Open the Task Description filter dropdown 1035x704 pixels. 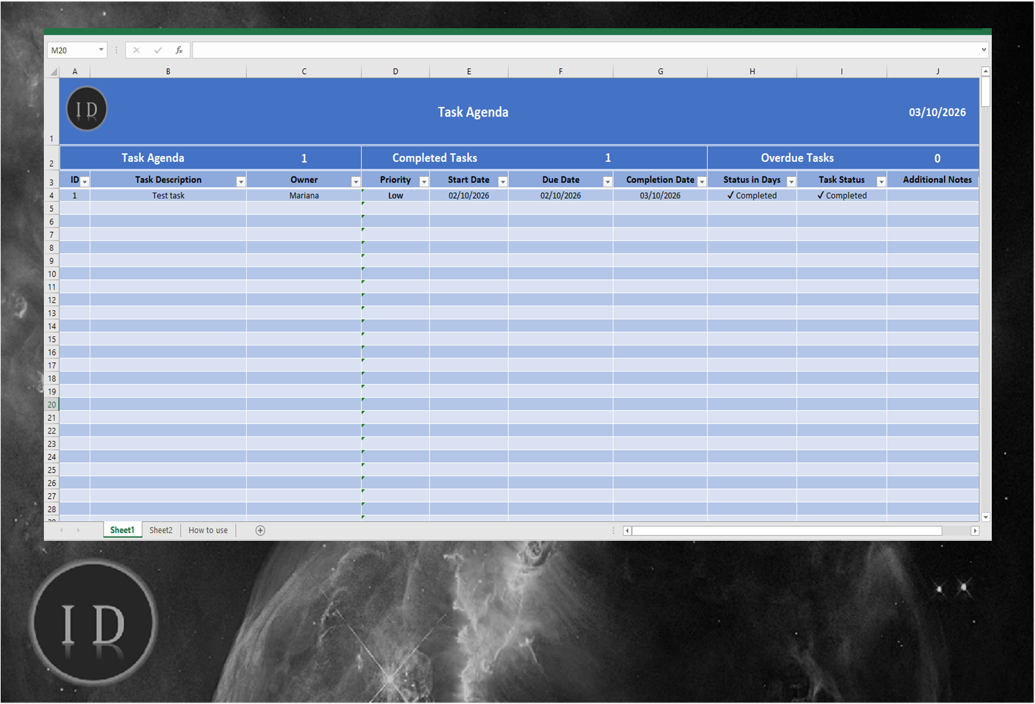click(x=240, y=182)
